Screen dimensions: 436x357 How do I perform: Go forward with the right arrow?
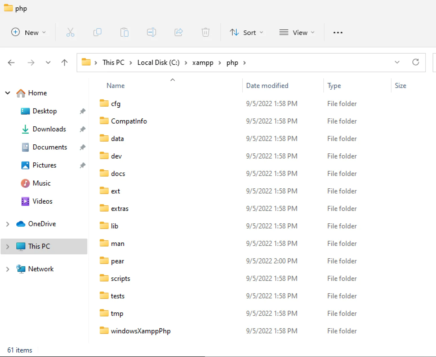[31, 63]
